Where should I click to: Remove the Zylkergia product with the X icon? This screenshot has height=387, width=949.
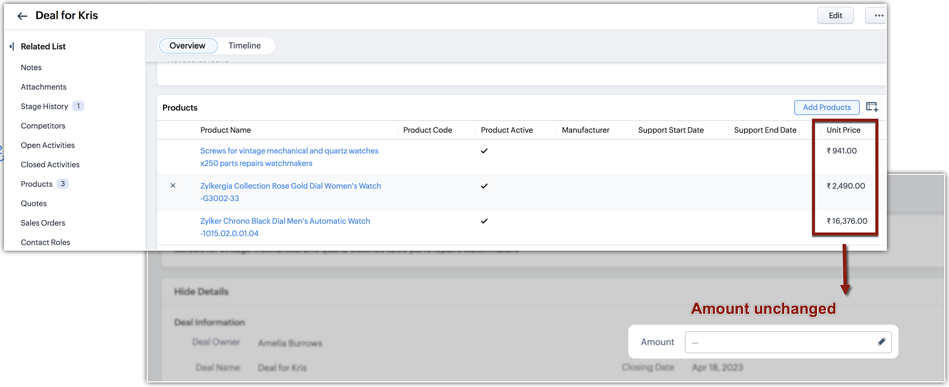coord(173,185)
